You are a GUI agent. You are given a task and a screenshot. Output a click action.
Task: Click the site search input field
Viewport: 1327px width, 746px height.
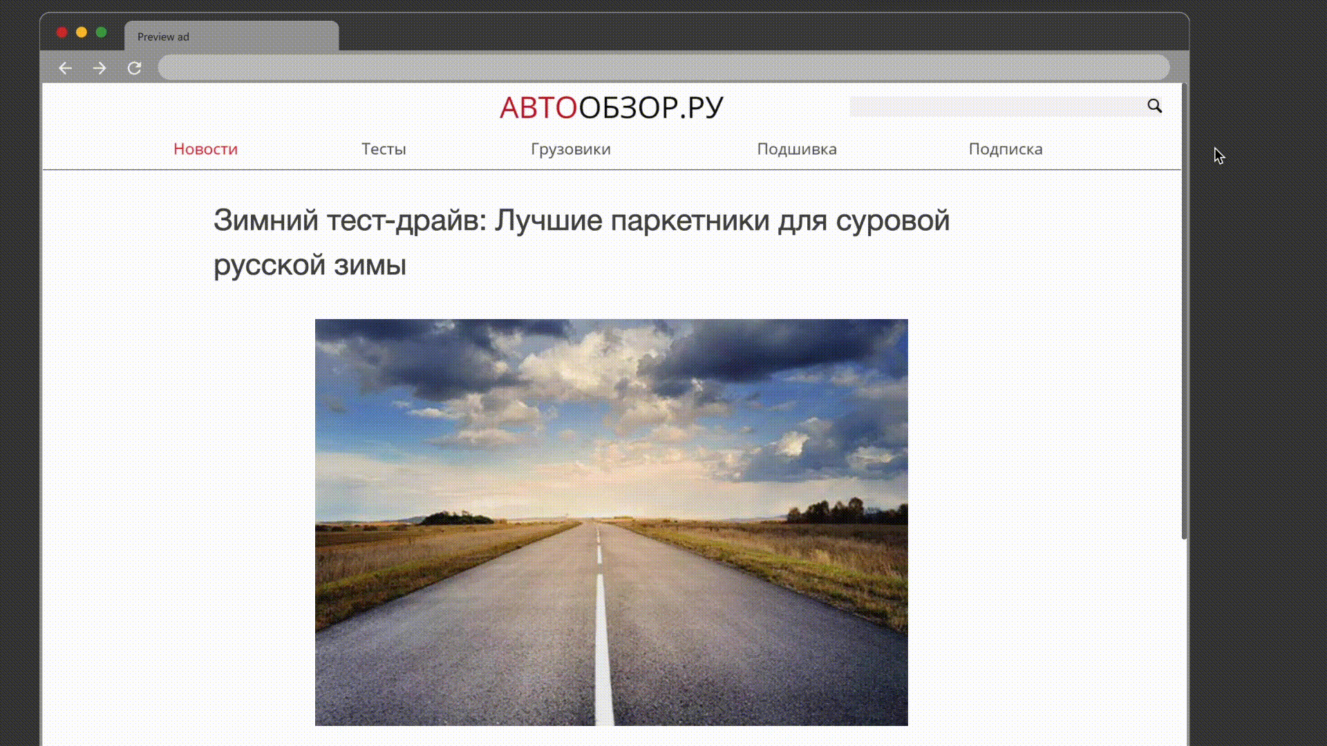995,106
